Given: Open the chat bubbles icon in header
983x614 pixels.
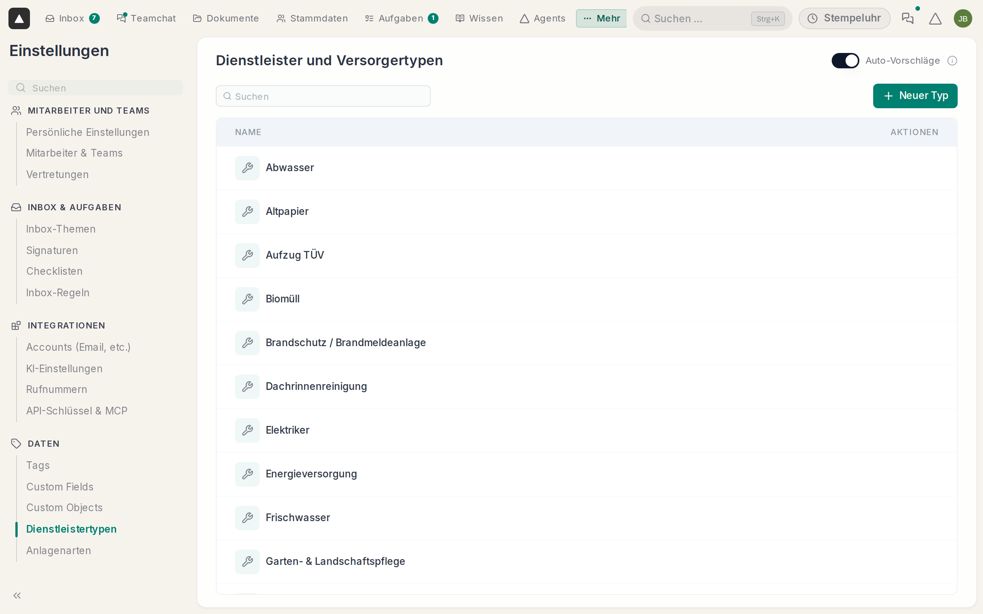Looking at the screenshot, I should coord(907,18).
